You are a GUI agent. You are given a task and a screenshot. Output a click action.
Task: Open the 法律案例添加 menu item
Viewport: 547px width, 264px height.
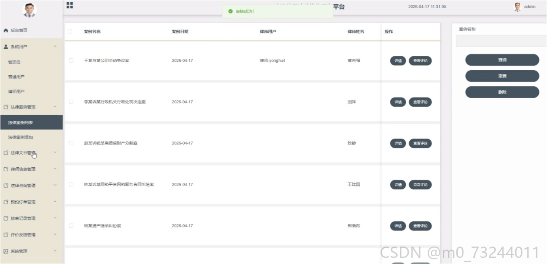click(x=20, y=137)
